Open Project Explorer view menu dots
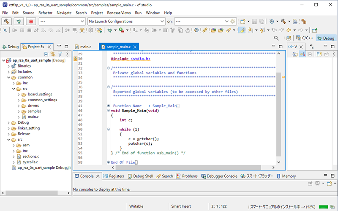This screenshot has height=211, width=338. [x=68, y=54]
